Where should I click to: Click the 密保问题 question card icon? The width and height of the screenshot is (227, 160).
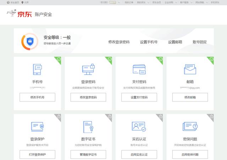(190, 127)
